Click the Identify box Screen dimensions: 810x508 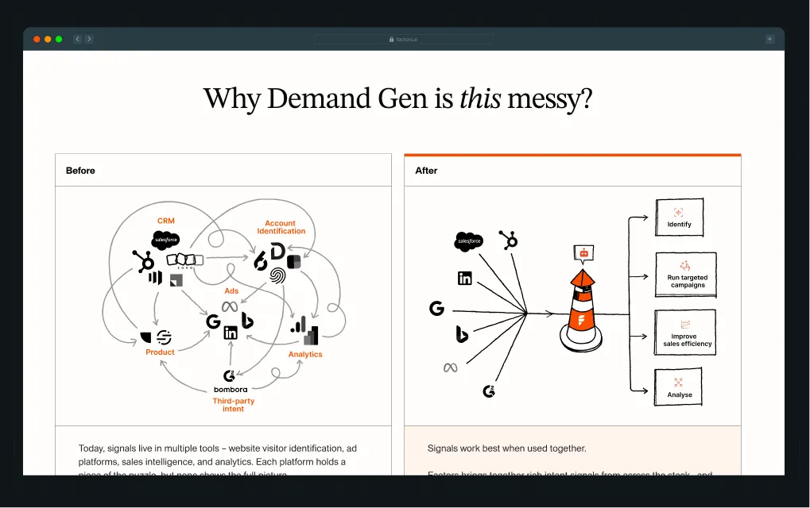[680, 217]
